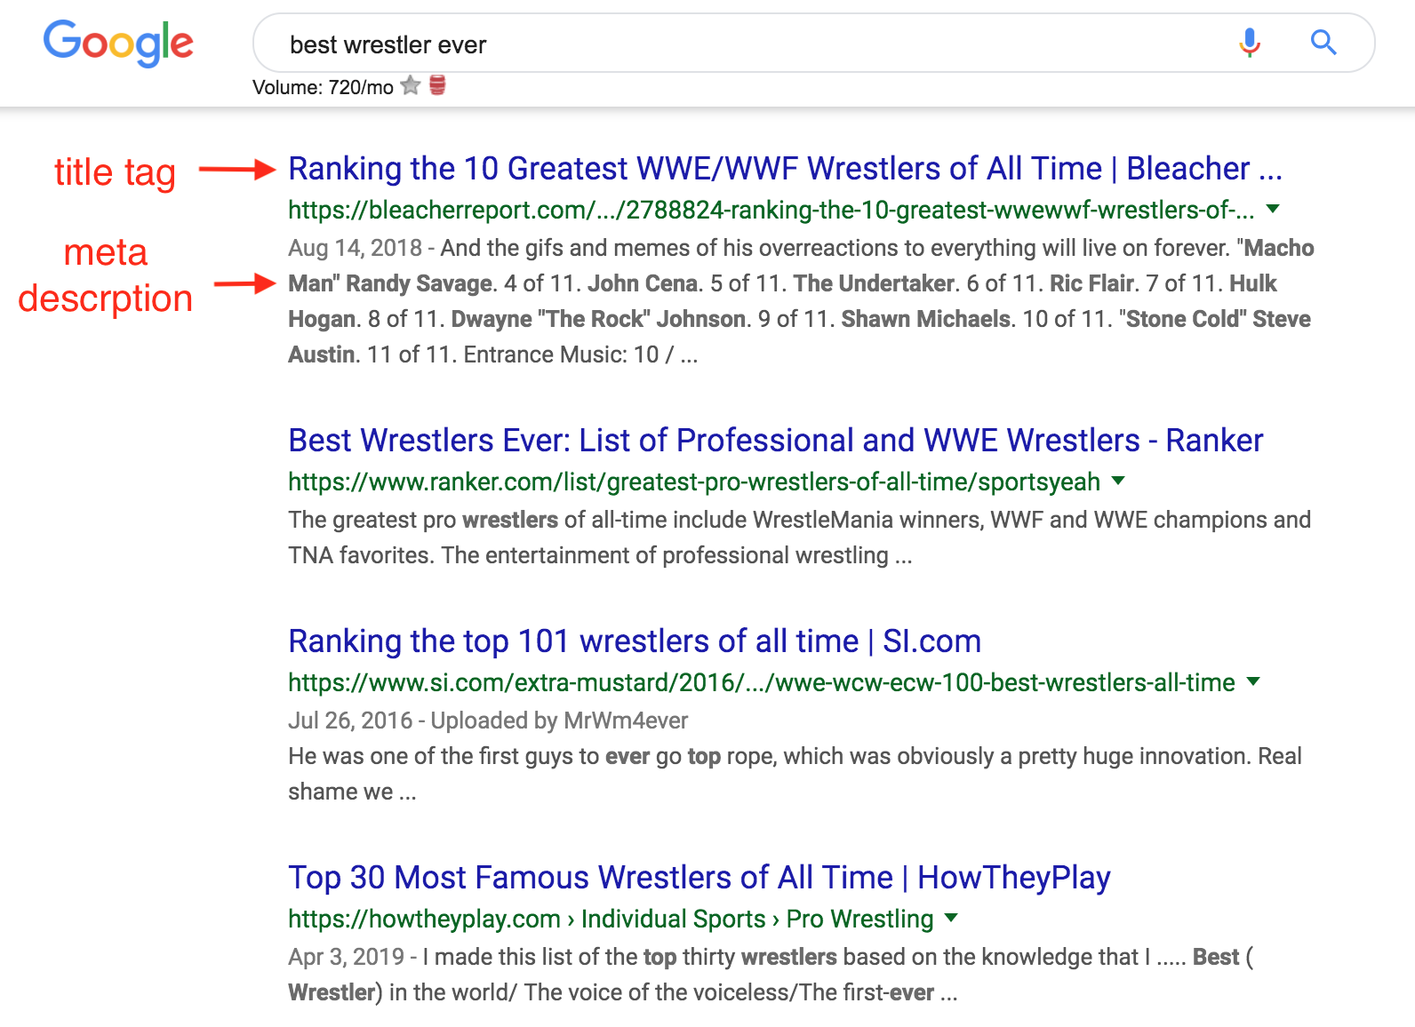1415x1027 pixels.
Task: Click the howtheyplay.com green URL
Action: (x=424, y=920)
